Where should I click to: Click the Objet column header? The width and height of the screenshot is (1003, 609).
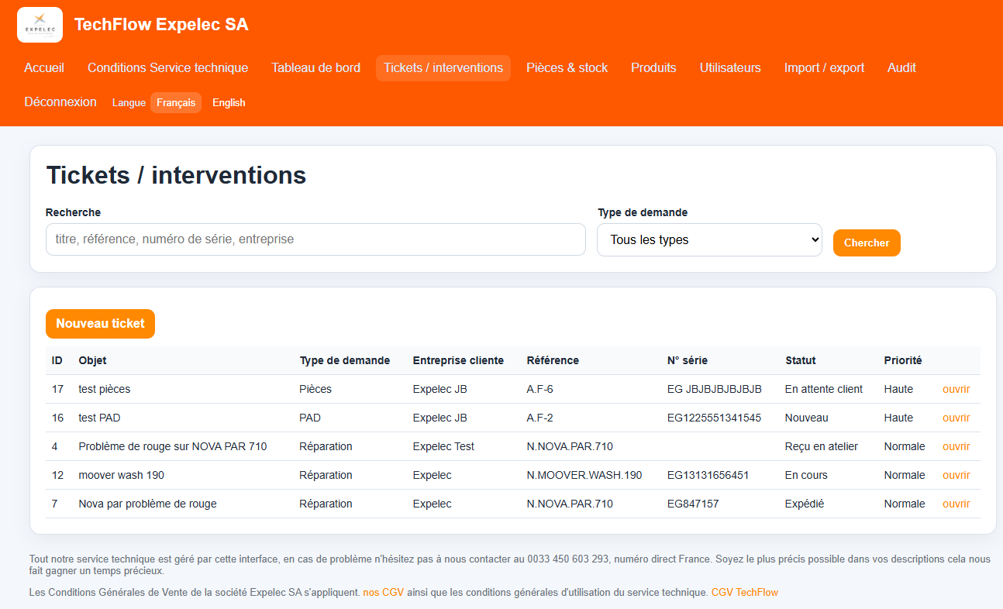pyautogui.click(x=93, y=360)
